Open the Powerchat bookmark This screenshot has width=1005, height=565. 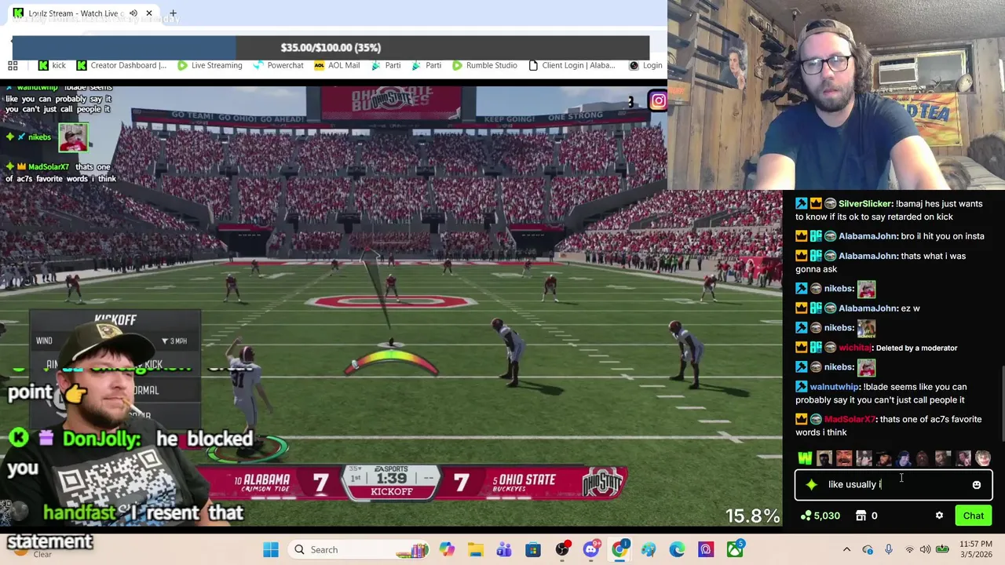(278, 65)
